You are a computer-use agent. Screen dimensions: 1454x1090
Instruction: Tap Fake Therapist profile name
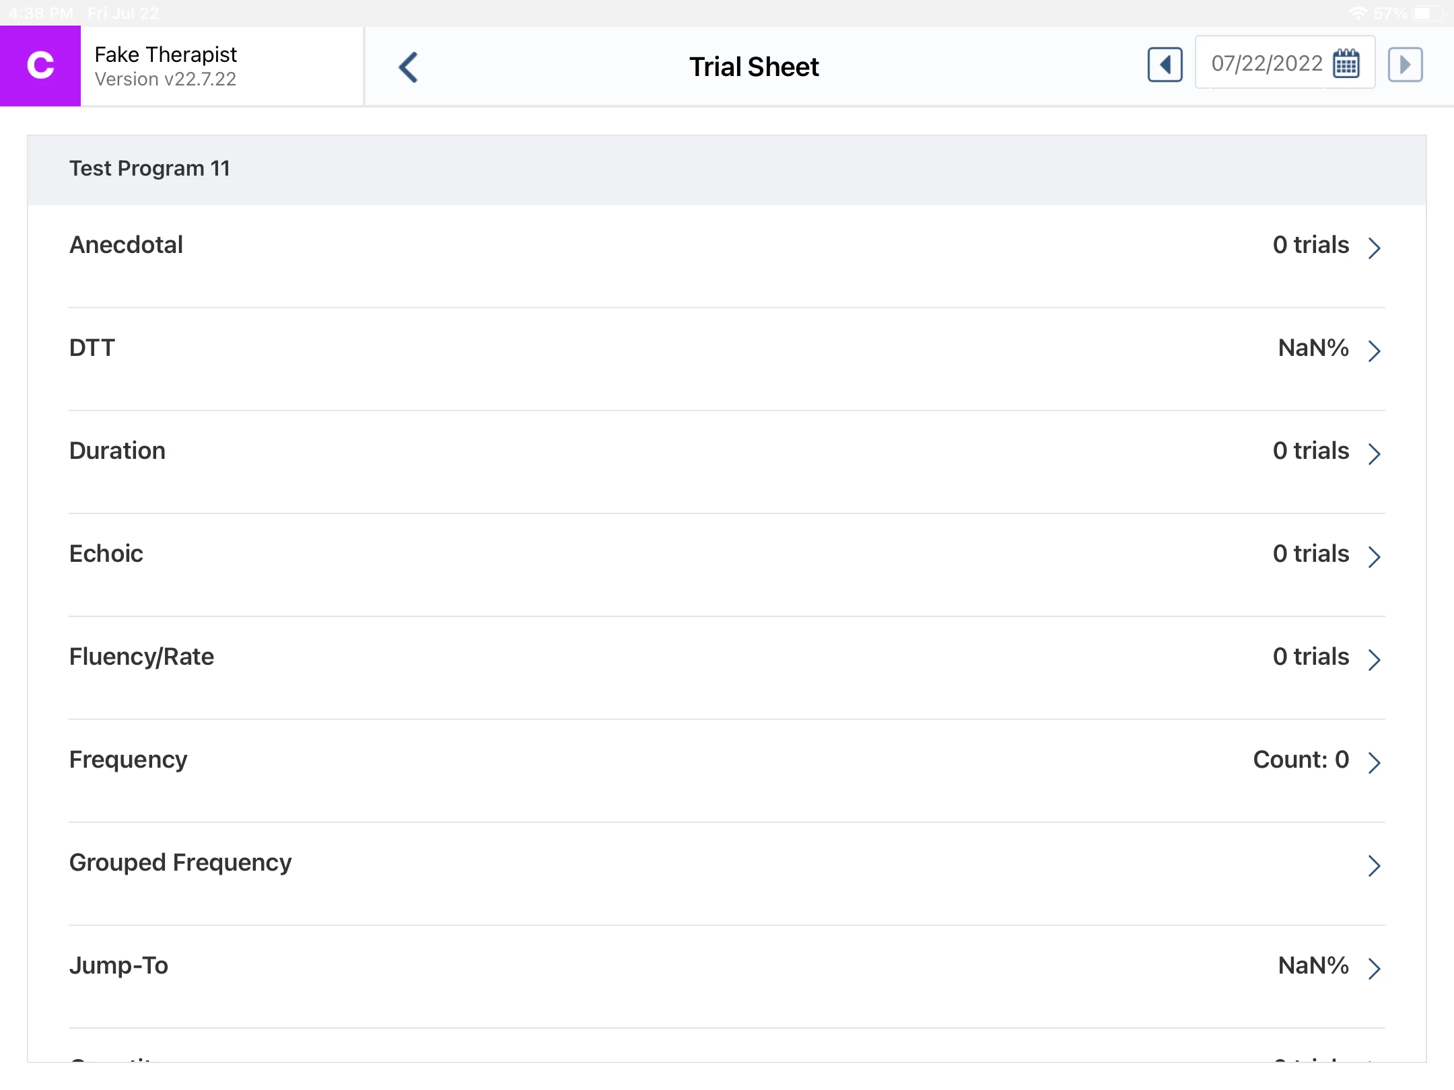pyautogui.click(x=166, y=54)
